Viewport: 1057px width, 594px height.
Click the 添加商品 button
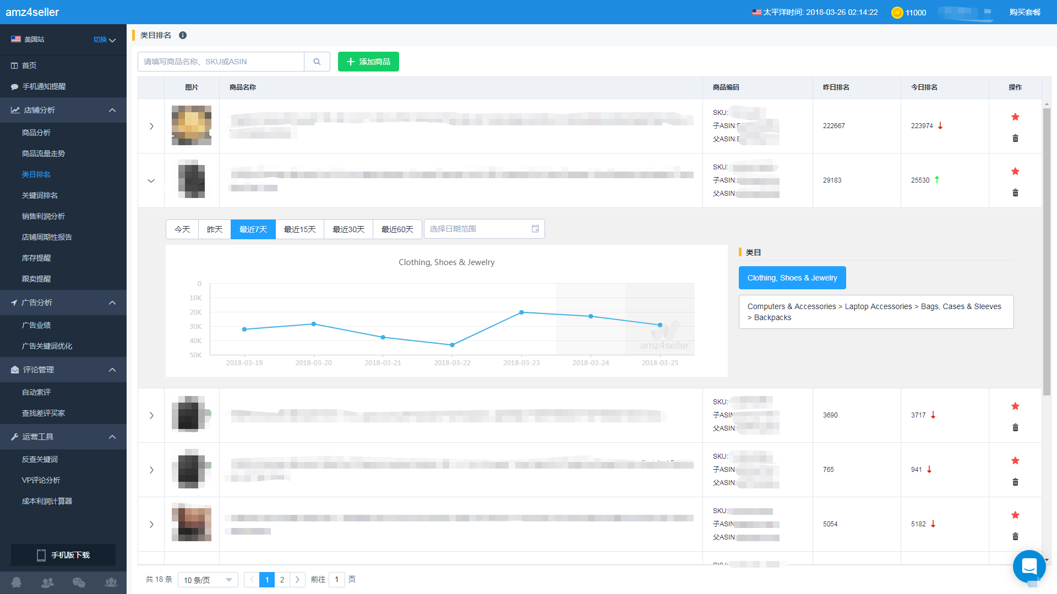point(368,62)
